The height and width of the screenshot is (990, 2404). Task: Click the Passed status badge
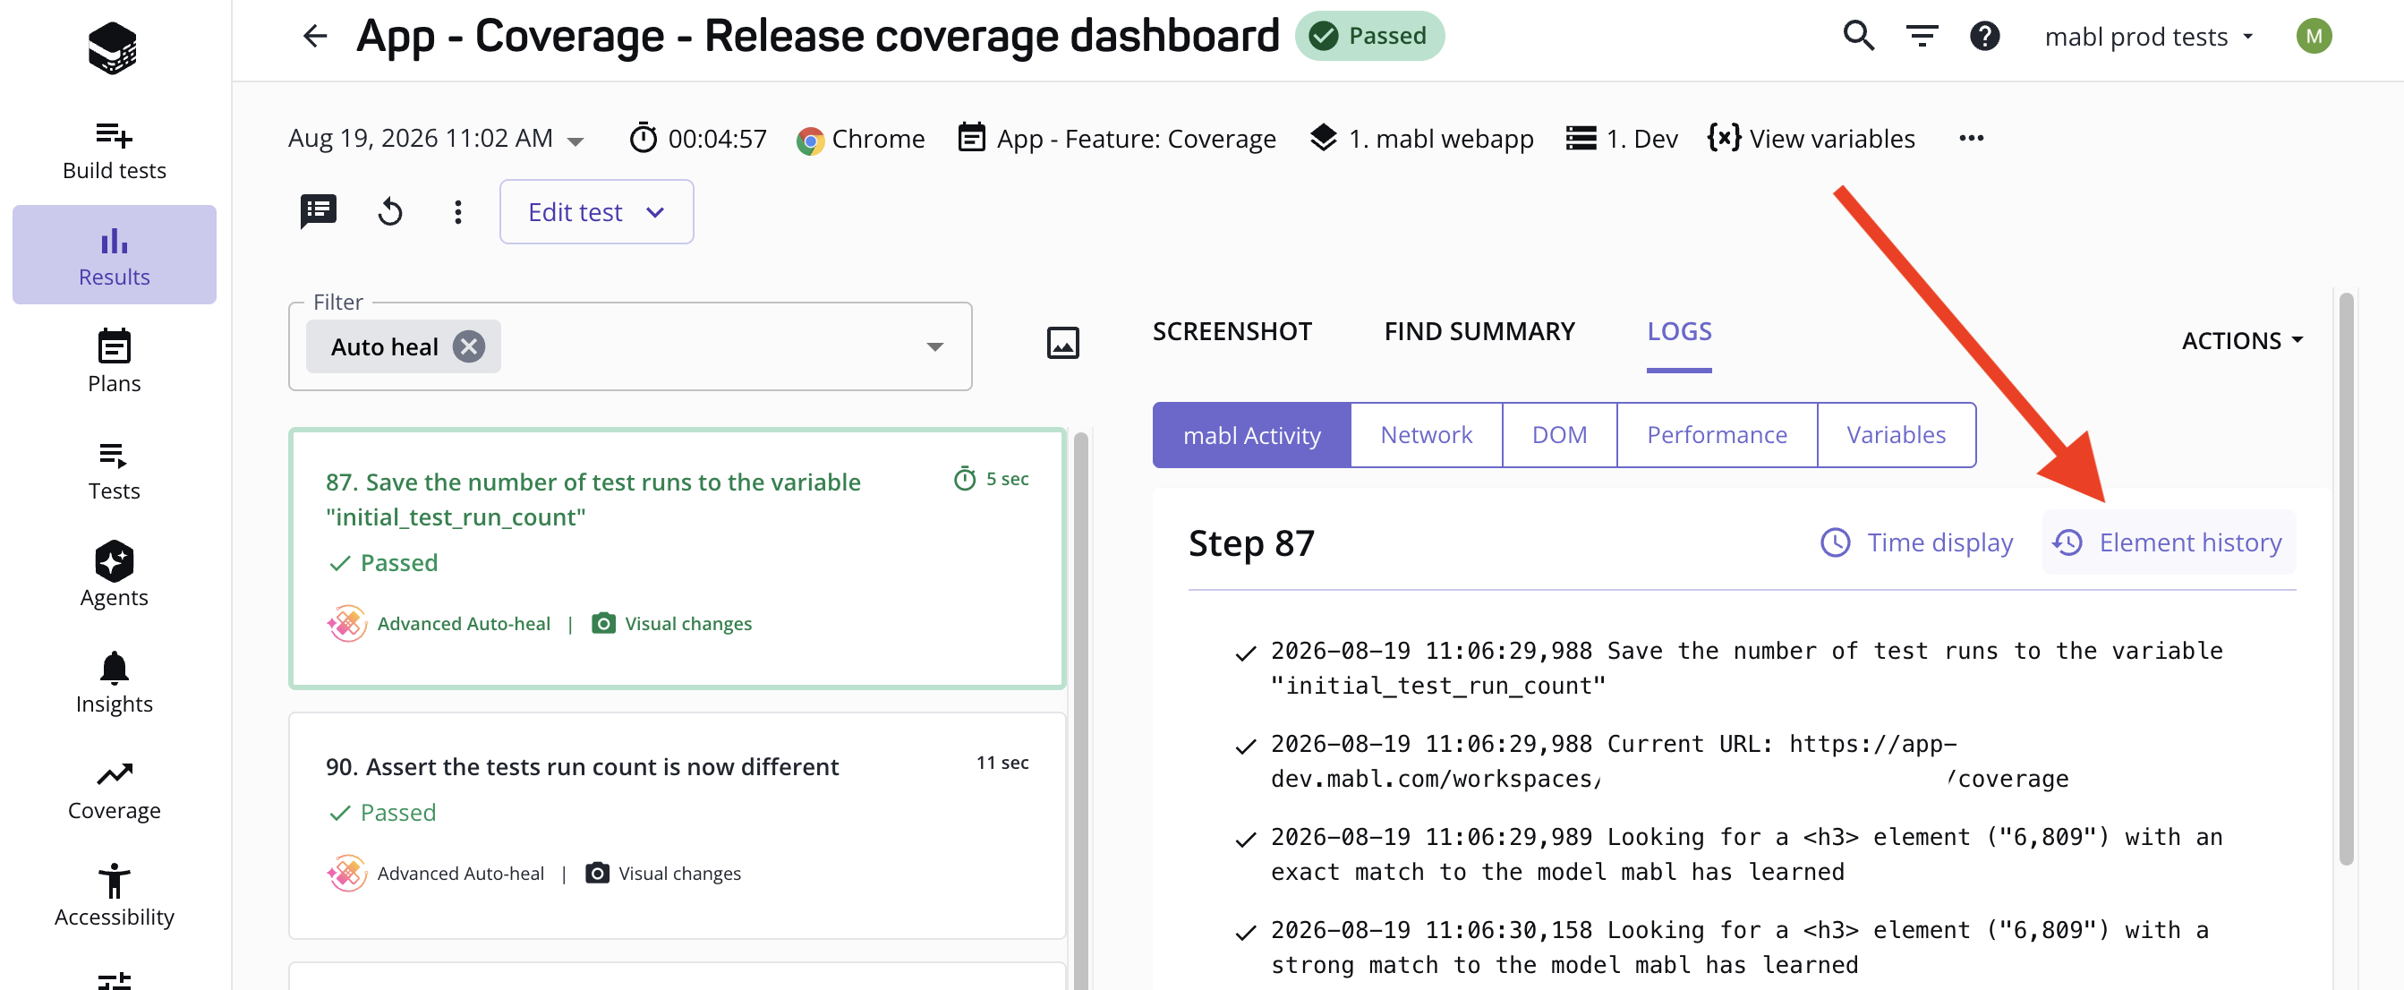(1369, 37)
